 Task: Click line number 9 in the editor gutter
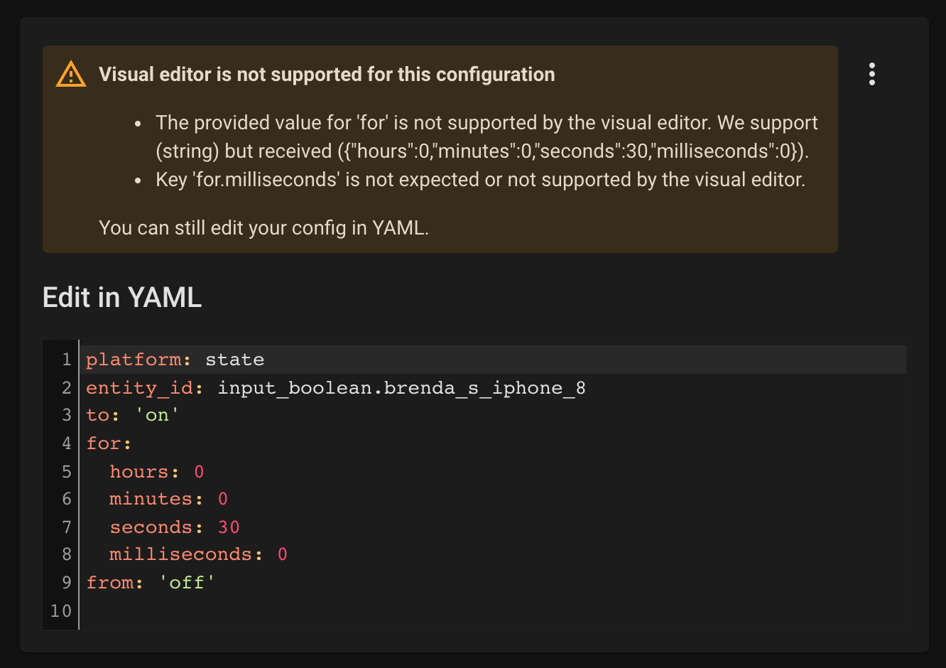pyautogui.click(x=66, y=583)
